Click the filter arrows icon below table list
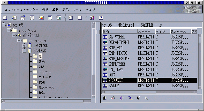This screenshot has width=204, height=111. pyautogui.click(x=113, y=98)
